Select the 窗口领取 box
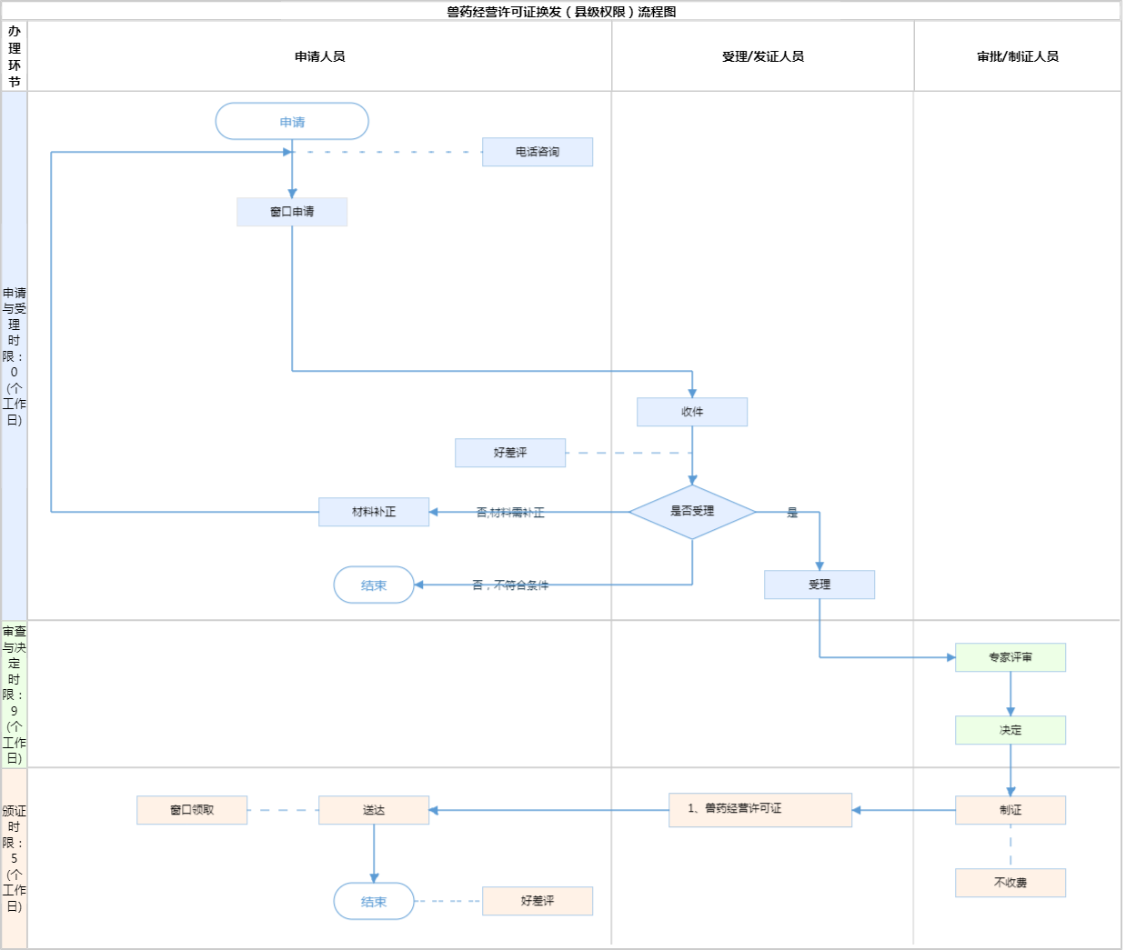The image size is (1126, 950). pyautogui.click(x=192, y=810)
